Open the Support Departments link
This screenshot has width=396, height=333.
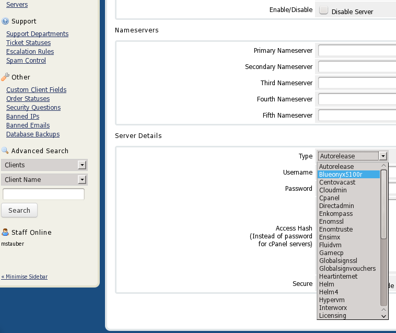[x=37, y=34]
